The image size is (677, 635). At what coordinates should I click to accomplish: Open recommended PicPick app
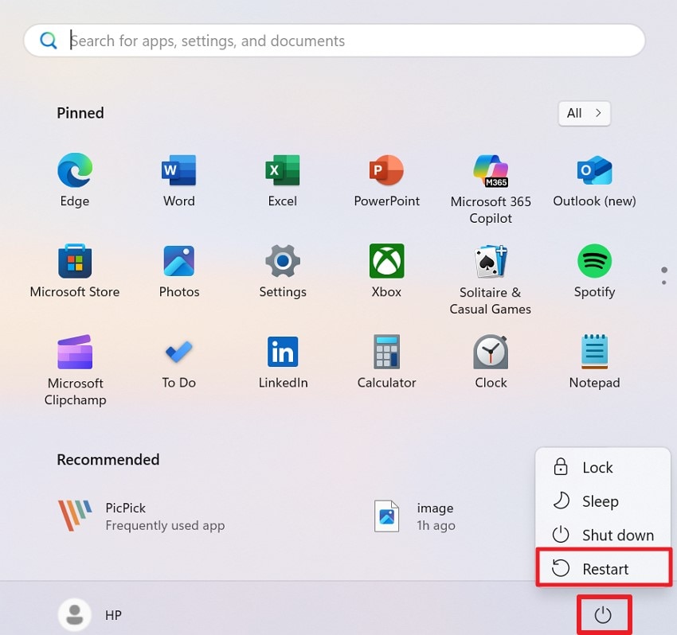pos(141,516)
